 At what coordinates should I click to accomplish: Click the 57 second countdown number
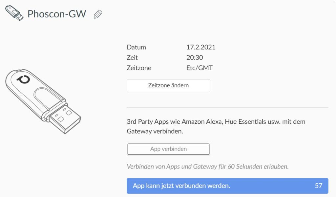pyautogui.click(x=319, y=186)
